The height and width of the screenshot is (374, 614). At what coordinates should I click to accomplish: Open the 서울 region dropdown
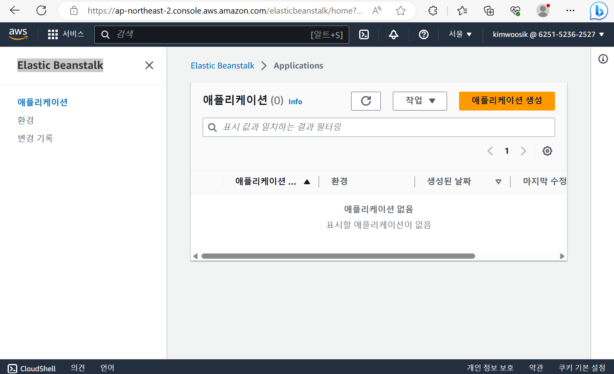tap(460, 34)
